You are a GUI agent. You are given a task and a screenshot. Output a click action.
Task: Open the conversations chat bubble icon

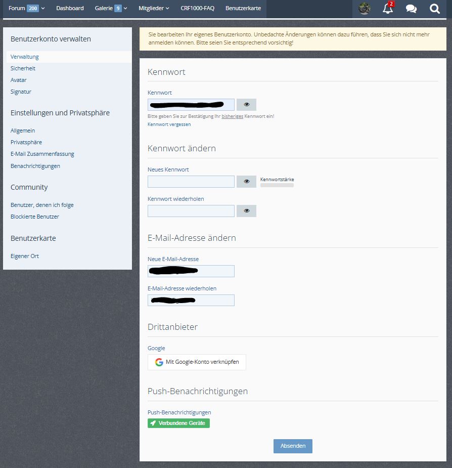(411, 9)
